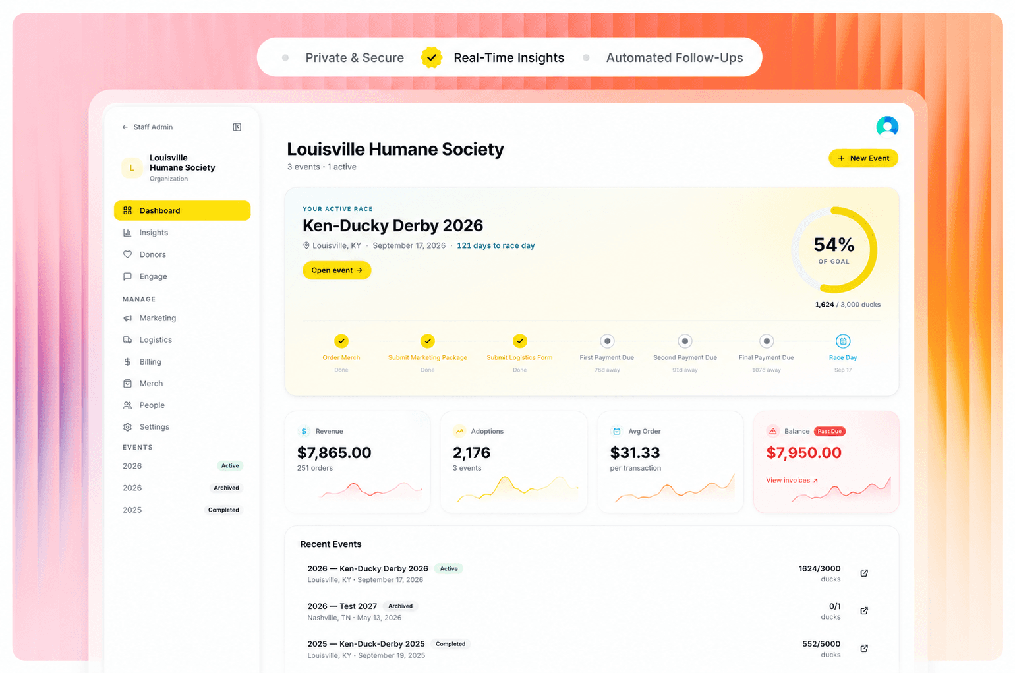1015x673 pixels.
Task: Click the Past Due badge
Action: coord(830,432)
